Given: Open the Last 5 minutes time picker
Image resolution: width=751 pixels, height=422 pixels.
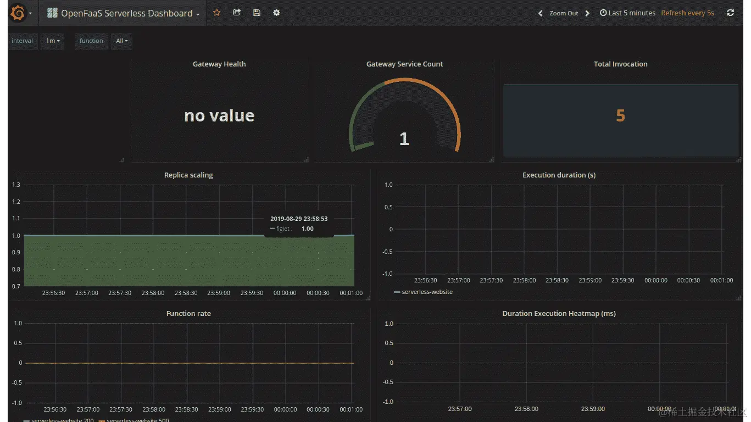Looking at the screenshot, I should click(x=632, y=13).
